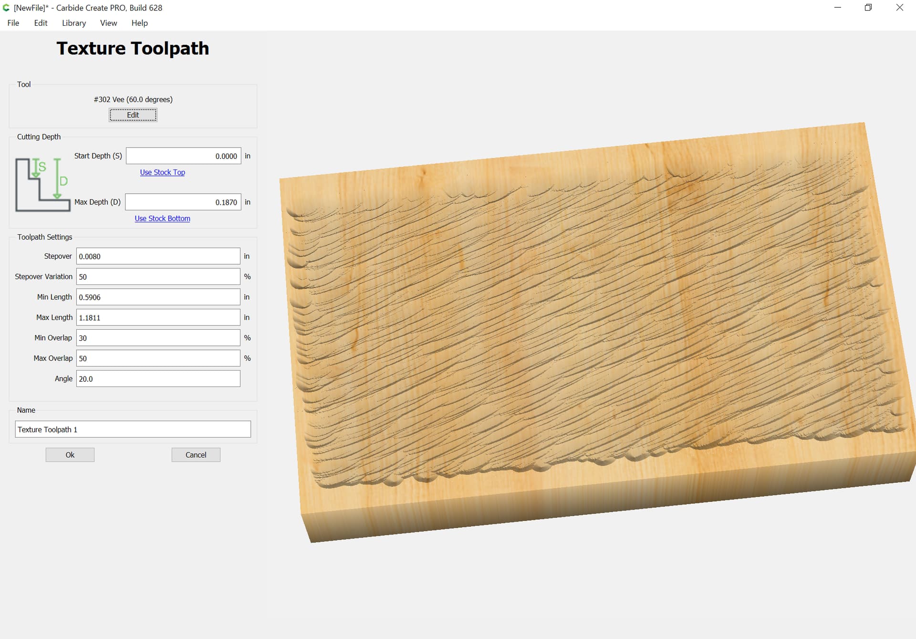The image size is (916, 639).
Task: Open the File menu
Action: click(x=13, y=23)
